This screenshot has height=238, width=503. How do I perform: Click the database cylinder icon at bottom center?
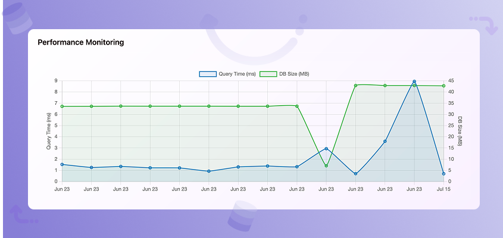tap(242, 216)
